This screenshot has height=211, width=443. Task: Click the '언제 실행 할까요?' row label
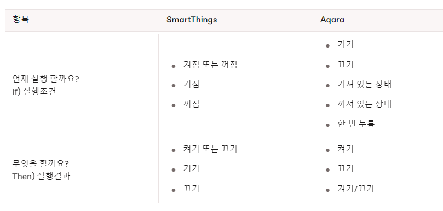pyautogui.click(x=46, y=79)
